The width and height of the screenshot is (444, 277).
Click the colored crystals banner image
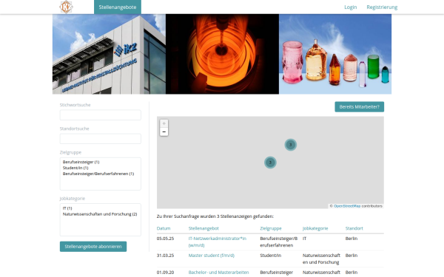point(335,54)
